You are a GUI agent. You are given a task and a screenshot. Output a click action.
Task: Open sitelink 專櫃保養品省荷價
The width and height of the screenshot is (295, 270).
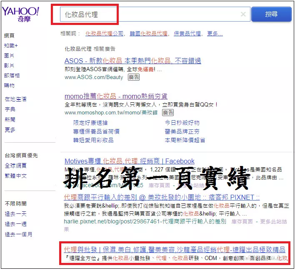click(x=96, y=131)
